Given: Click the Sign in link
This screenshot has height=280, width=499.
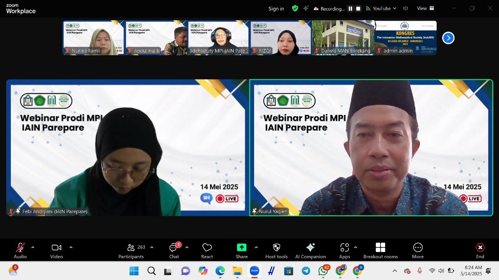Looking at the screenshot, I should tap(276, 9).
